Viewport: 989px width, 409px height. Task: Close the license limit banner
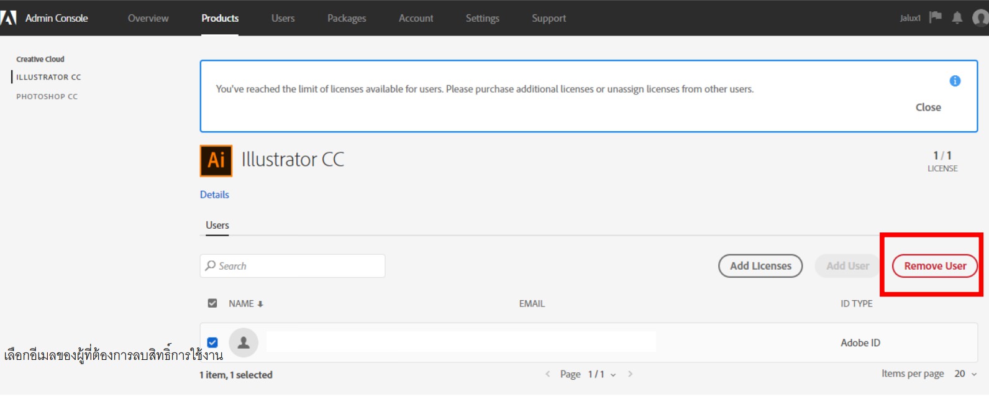tap(928, 108)
